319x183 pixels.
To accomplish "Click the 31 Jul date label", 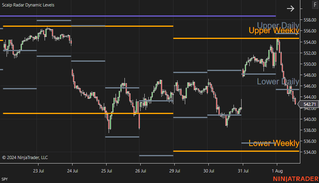I will point(243,171).
